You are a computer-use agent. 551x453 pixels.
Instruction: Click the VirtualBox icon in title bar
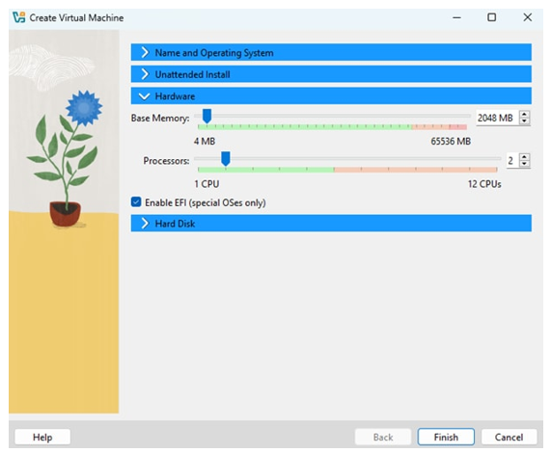[19, 17]
